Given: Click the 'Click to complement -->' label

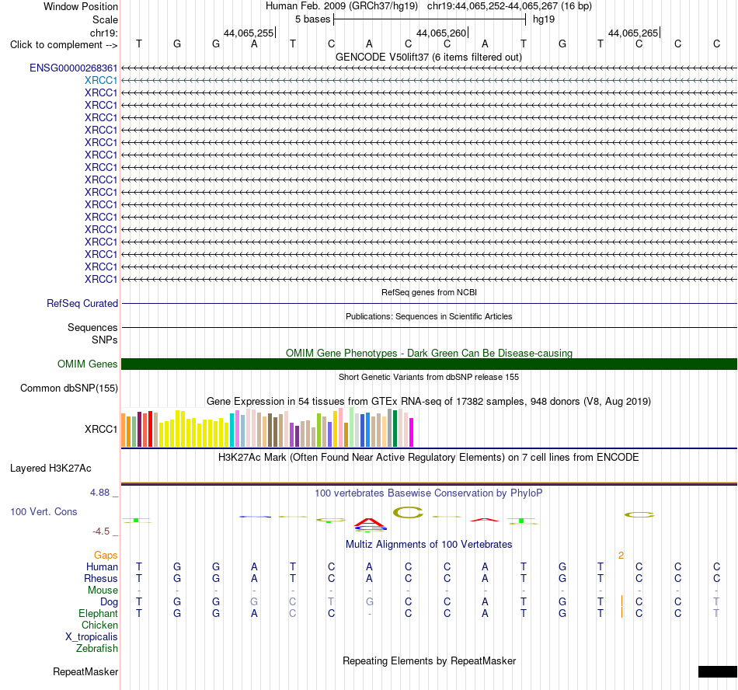Looking at the screenshot, I should point(64,45).
